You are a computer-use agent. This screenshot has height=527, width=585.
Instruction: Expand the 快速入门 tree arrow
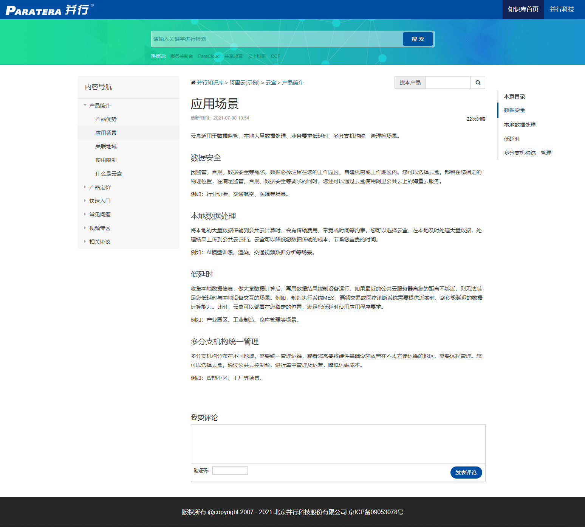[x=85, y=201]
